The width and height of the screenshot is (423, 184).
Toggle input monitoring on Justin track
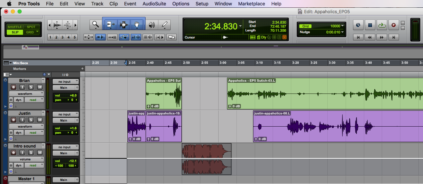22,120
